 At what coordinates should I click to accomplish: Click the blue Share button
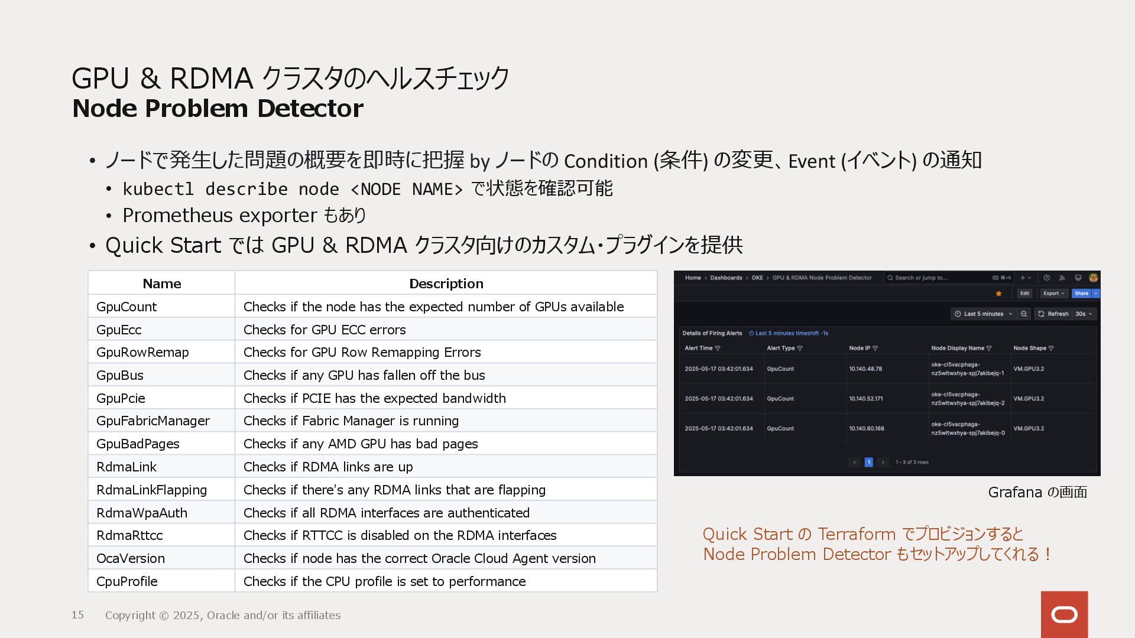coord(1081,294)
